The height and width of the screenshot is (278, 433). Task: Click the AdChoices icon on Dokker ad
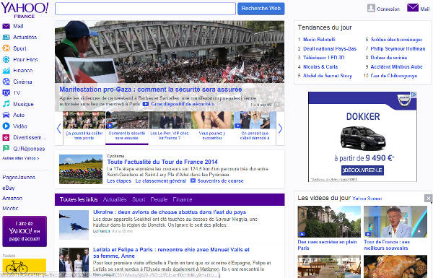coord(414,95)
